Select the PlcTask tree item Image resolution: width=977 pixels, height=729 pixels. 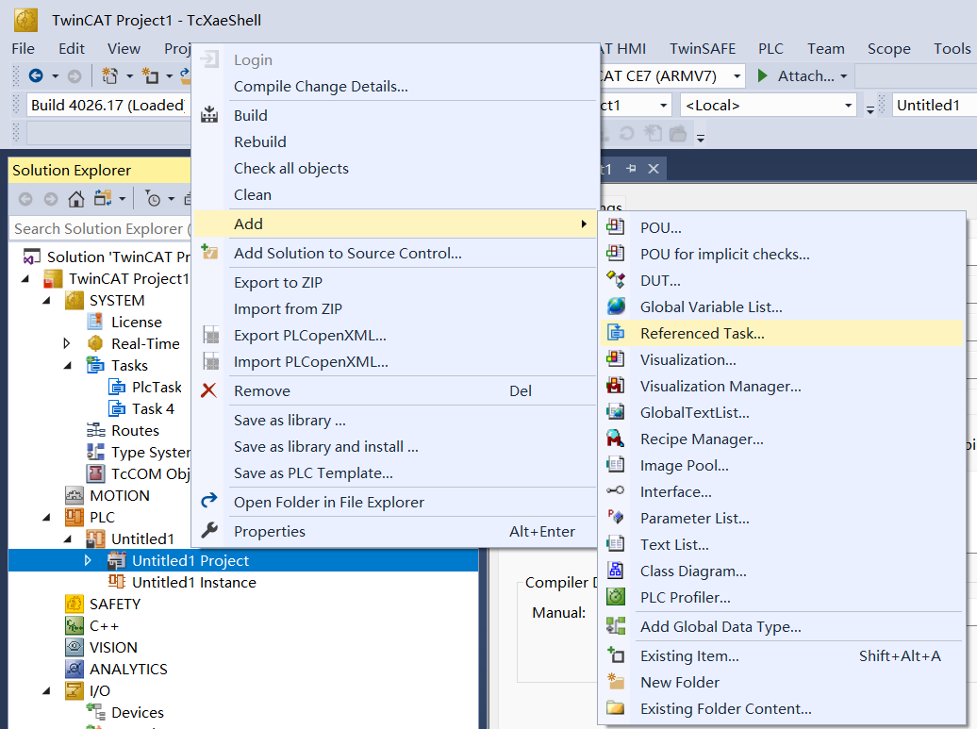[x=157, y=387]
